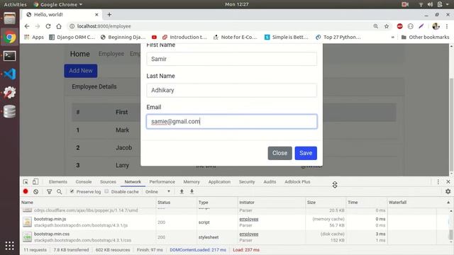The image size is (454, 255).
Task: Select DevTools inspect element tool
Action: tap(26, 182)
